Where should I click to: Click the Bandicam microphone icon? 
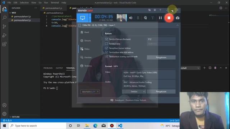click(x=138, y=18)
